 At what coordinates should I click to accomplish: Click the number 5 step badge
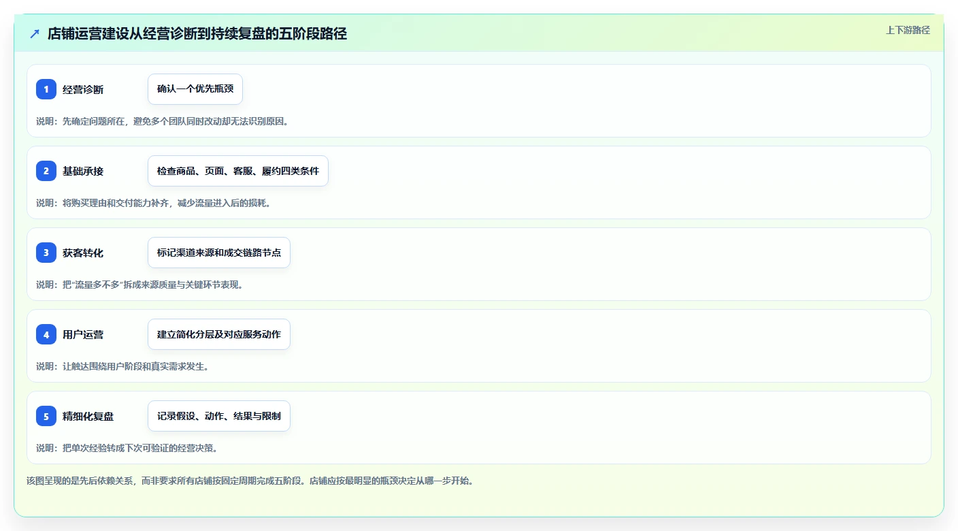[46, 416]
